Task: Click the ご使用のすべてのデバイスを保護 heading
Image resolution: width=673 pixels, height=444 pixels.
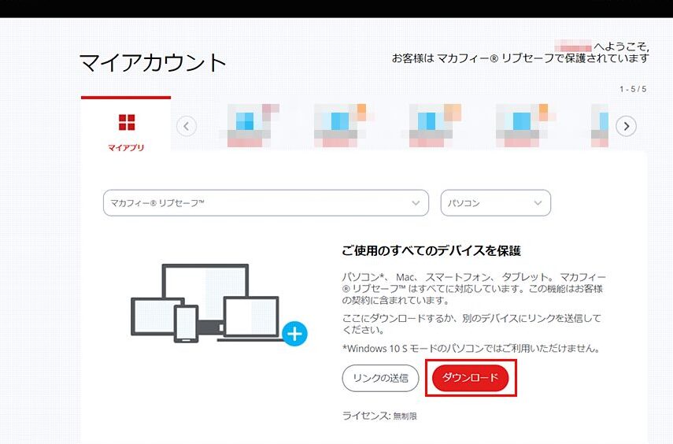Action: click(x=431, y=251)
